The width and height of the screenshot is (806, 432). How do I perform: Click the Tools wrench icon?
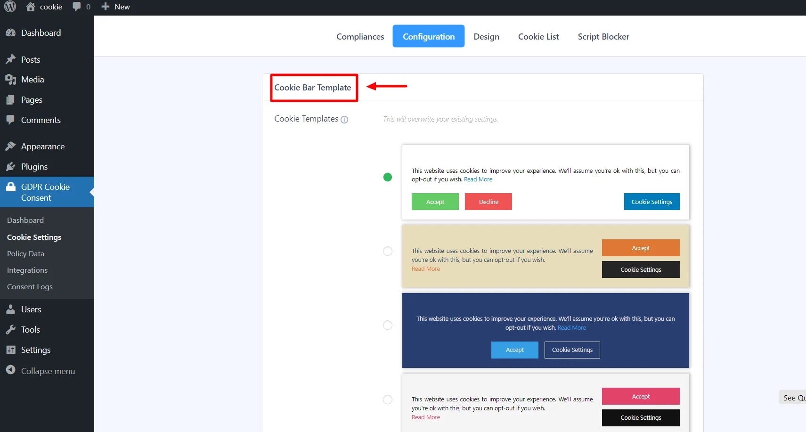coord(10,330)
